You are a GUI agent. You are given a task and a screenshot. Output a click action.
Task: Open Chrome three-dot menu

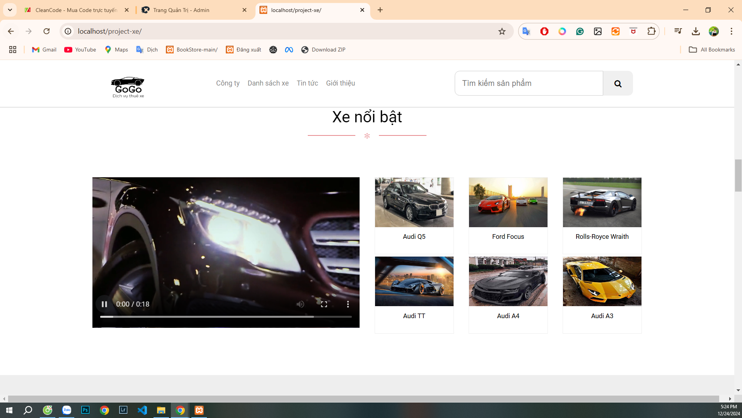(x=732, y=31)
